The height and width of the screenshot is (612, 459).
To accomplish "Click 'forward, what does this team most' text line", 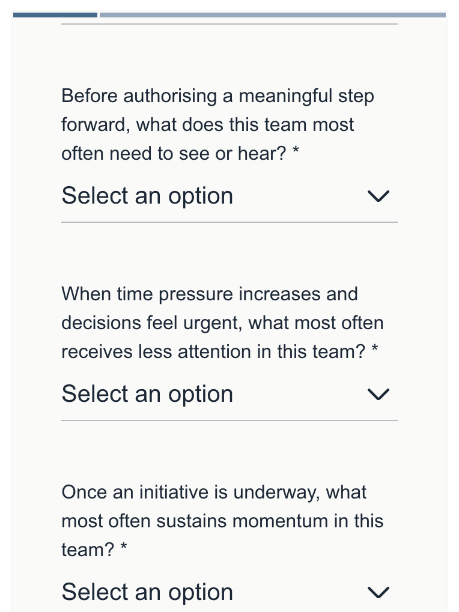I will [x=208, y=125].
